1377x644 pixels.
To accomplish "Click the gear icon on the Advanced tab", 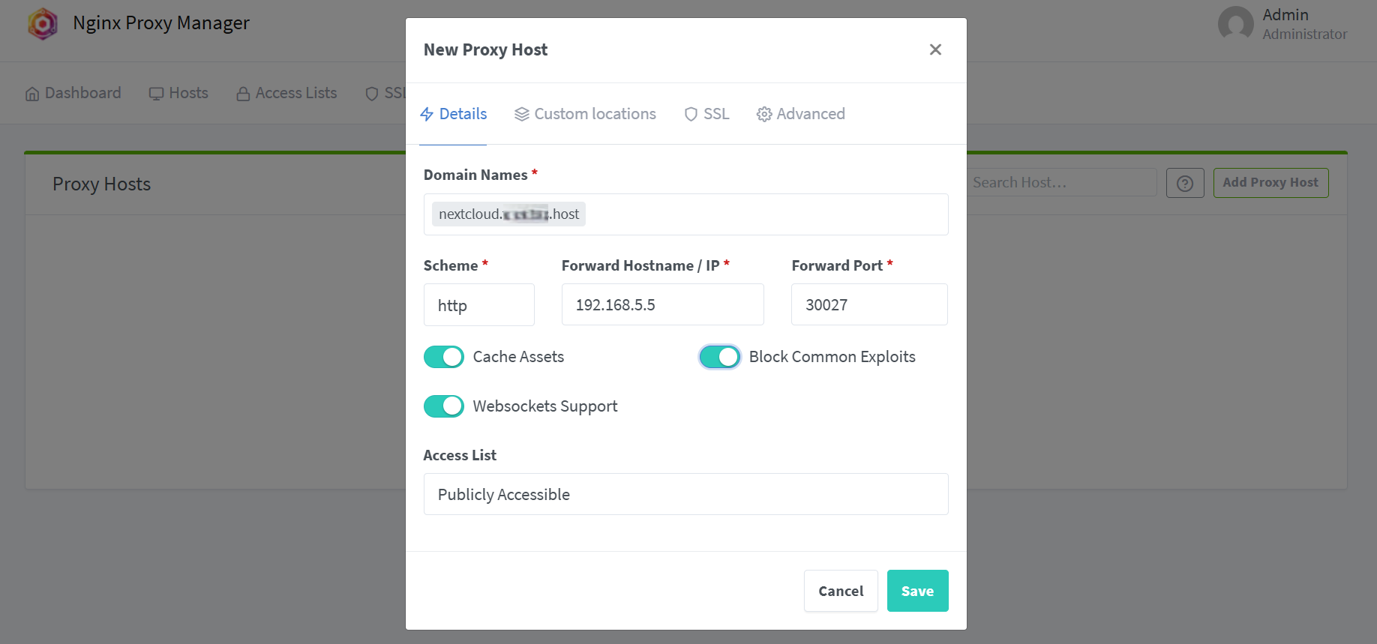I will tap(764, 114).
